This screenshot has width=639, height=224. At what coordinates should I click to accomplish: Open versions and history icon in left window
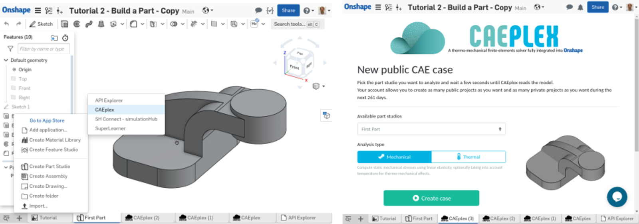pyautogui.click(x=49, y=11)
